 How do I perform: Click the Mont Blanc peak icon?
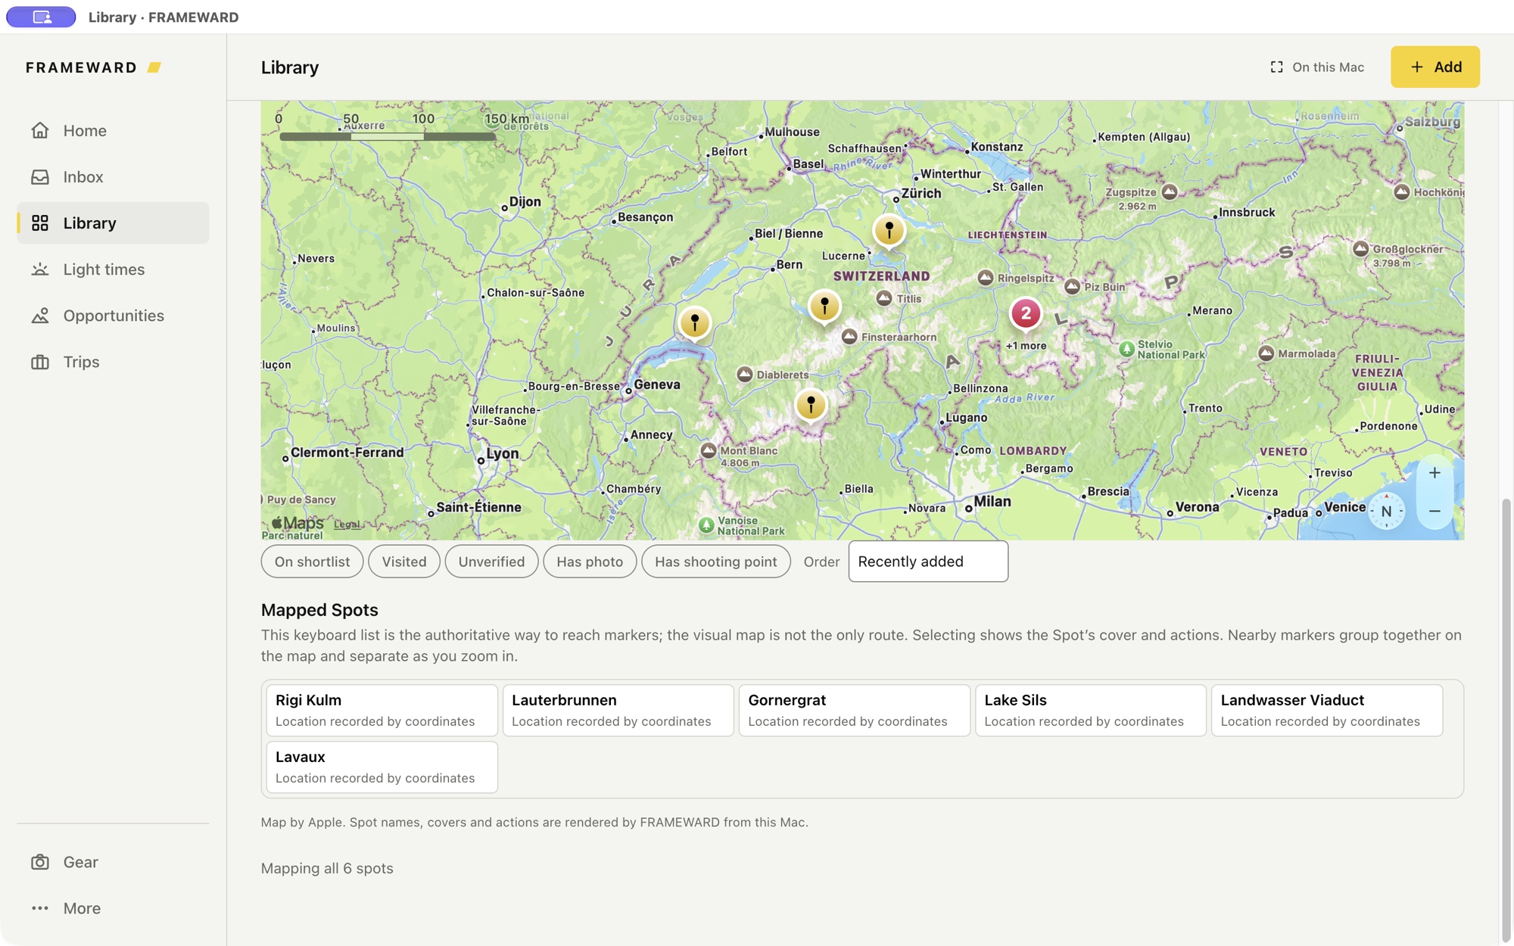709,451
